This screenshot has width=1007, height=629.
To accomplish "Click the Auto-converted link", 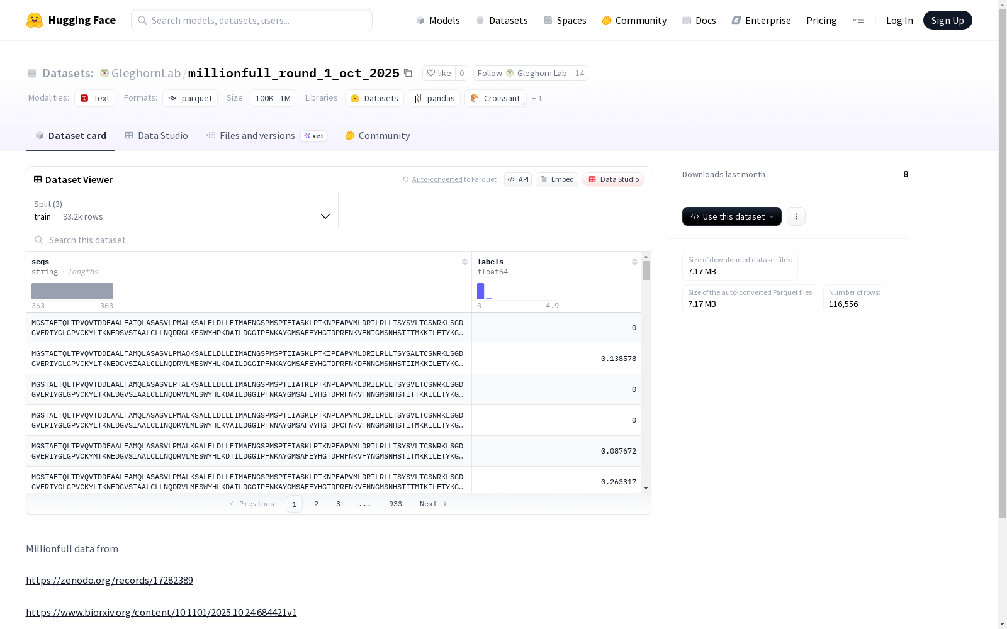I will 437,179.
